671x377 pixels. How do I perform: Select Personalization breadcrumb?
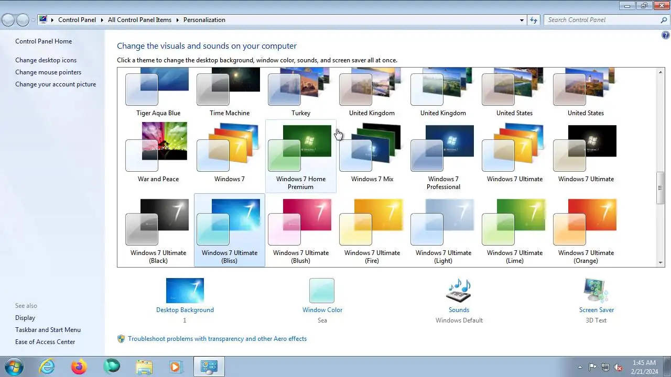click(x=204, y=20)
